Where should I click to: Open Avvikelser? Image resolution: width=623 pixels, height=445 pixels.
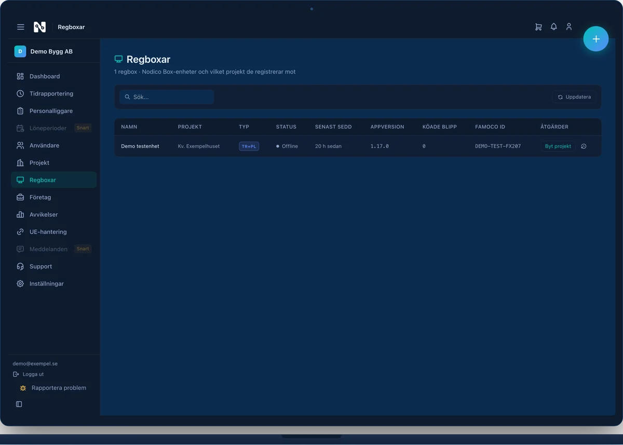(x=53, y=215)
